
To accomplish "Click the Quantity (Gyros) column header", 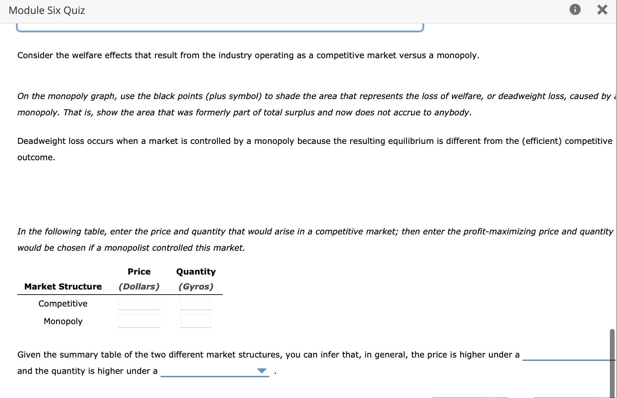I will [196, 279].
